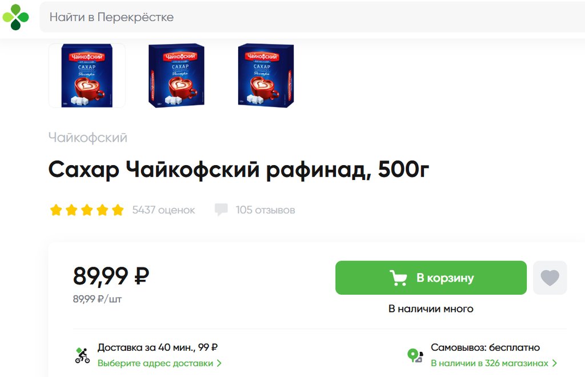Screen dimensions: 585x377
Task: Select the third sugar box thumbnail
Action: tap(266, 76)
